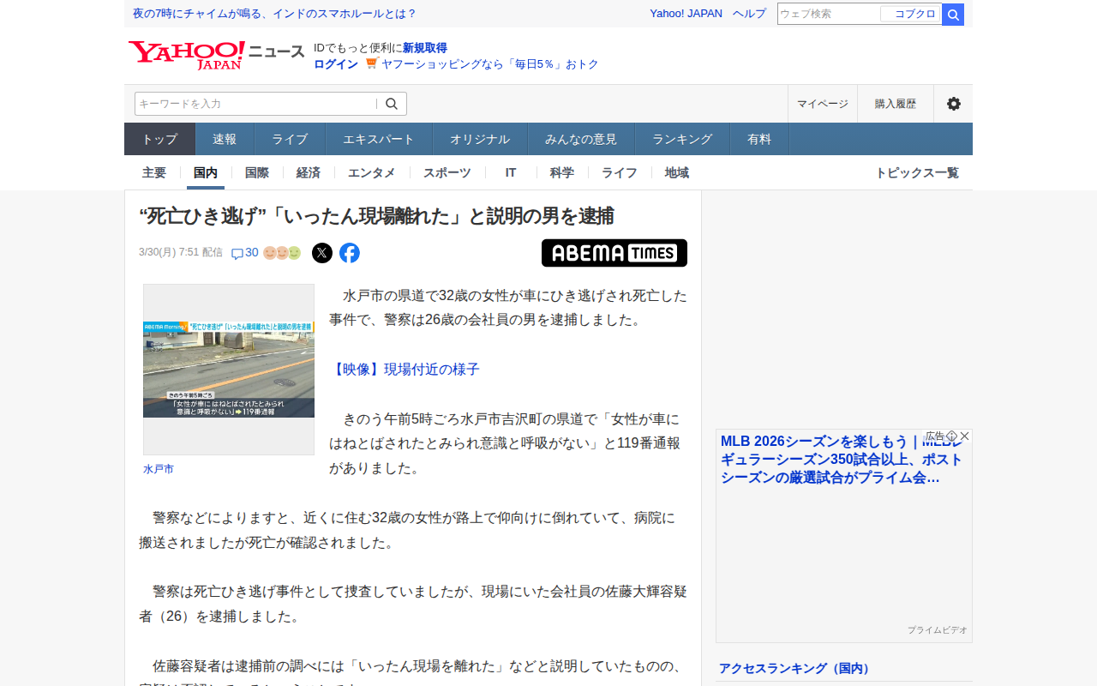
Task: Open トピックス一覧 topics list
Action: [x=916, y=172]
